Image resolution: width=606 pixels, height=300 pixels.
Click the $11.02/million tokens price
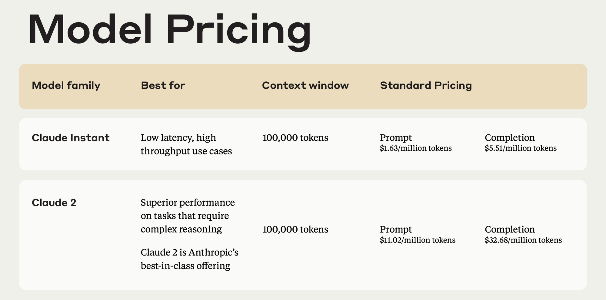[x=418, y=240]
